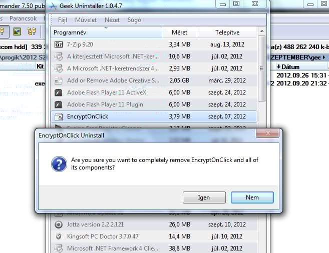Sort the list by Méret column
Viewport: 329px width, 253px height.
click(179, 32)
